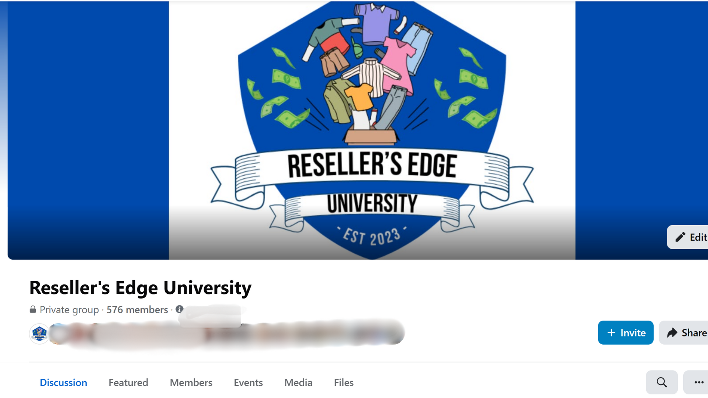Viewport: 708px width, 398px height.
Task: Open the group search magnifier icon
Action: [x=662, y=382]
